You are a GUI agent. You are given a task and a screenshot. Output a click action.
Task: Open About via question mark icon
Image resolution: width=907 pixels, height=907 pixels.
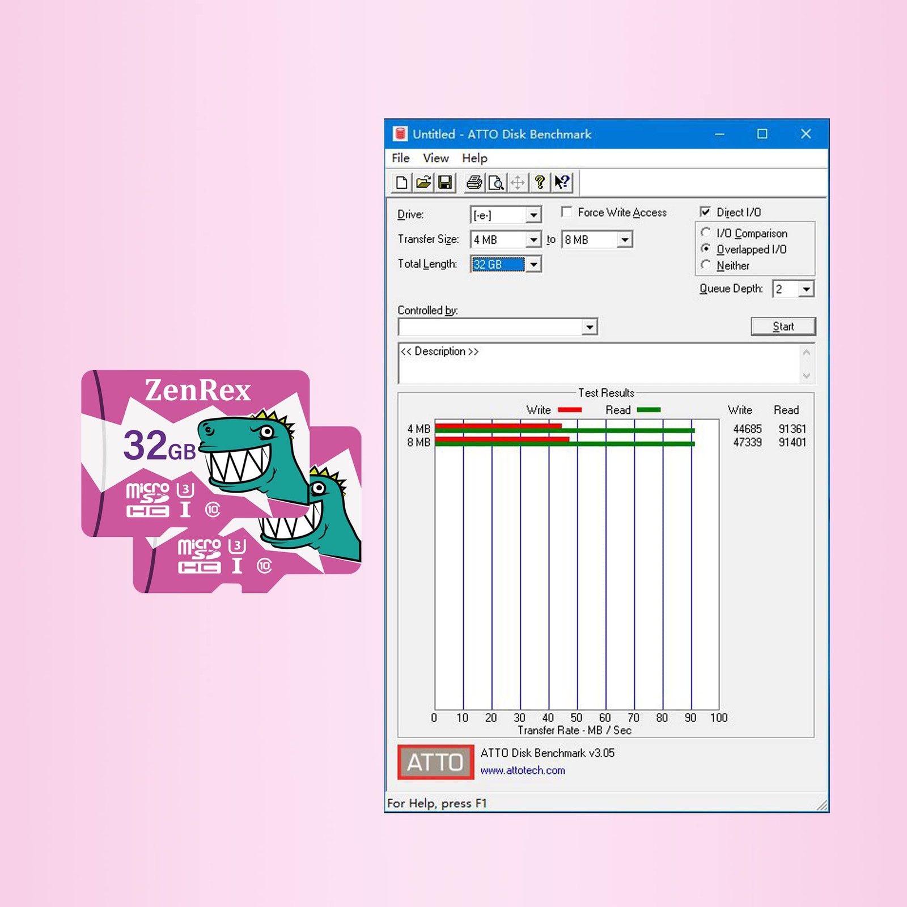[540, 183]
